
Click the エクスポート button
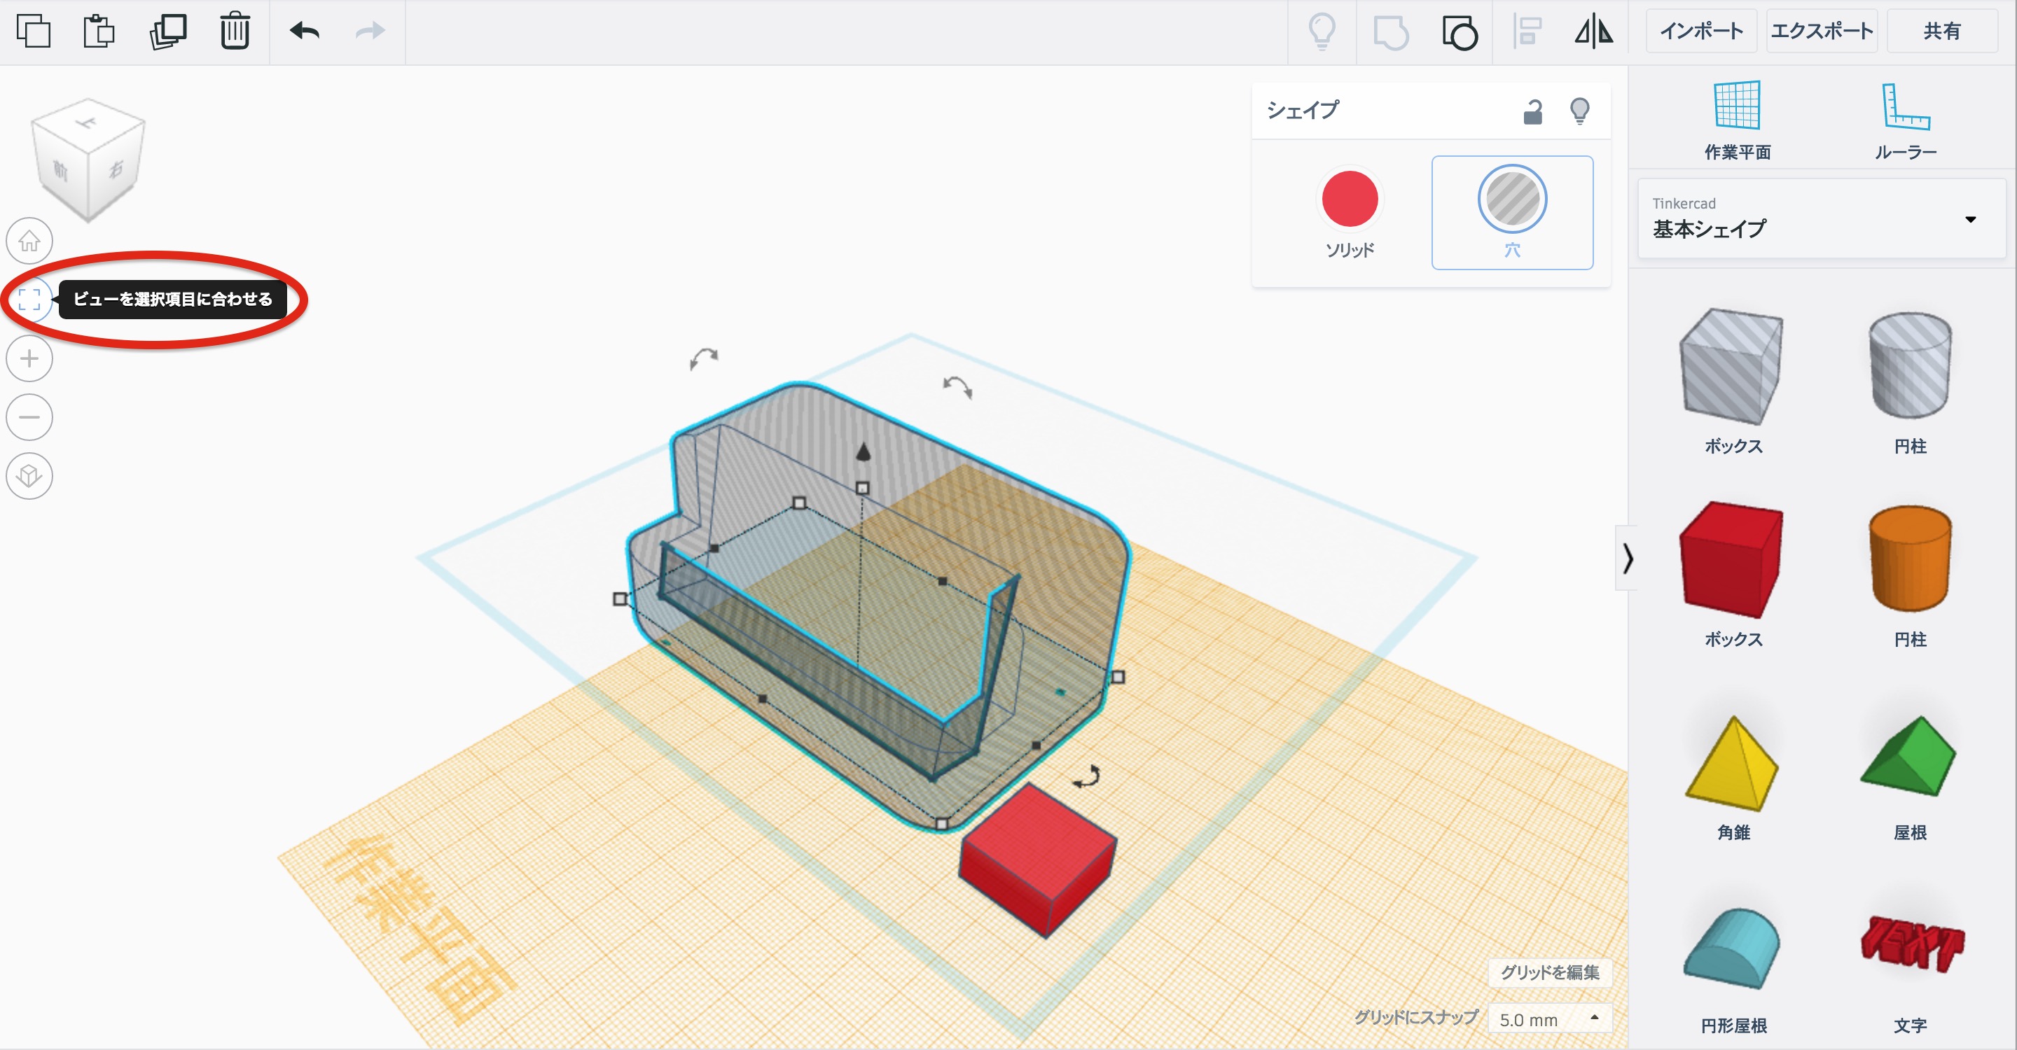(1821, 31)
